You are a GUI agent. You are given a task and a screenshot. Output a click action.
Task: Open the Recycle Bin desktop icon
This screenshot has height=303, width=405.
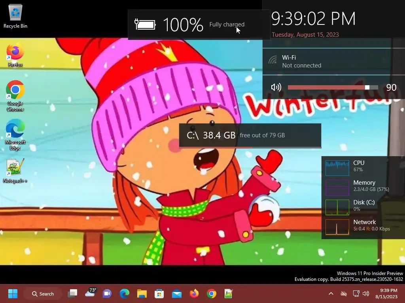click(15, 17)
